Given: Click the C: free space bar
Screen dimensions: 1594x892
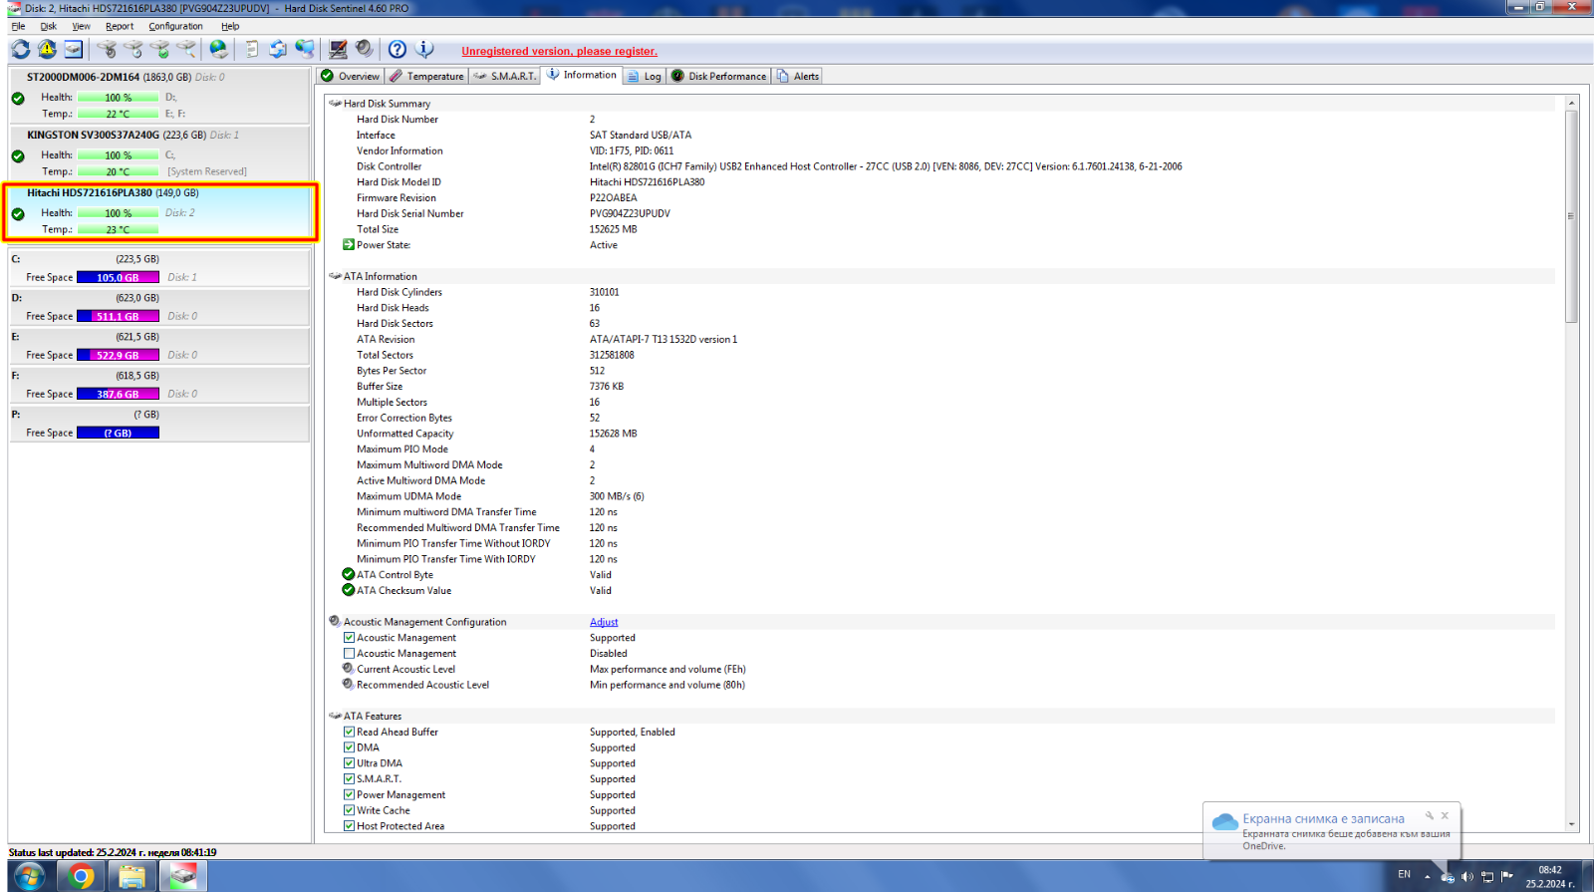Looking at the screenshot, I should pyautogui.click(x=118, y=277).
